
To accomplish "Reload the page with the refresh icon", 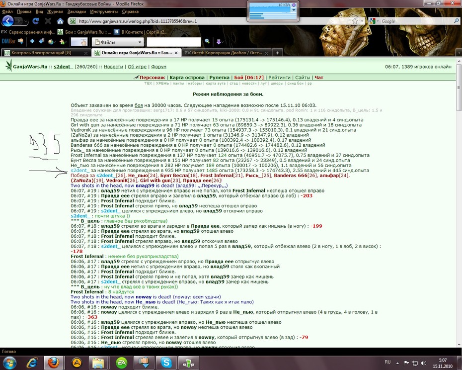I will coord(36,21).
